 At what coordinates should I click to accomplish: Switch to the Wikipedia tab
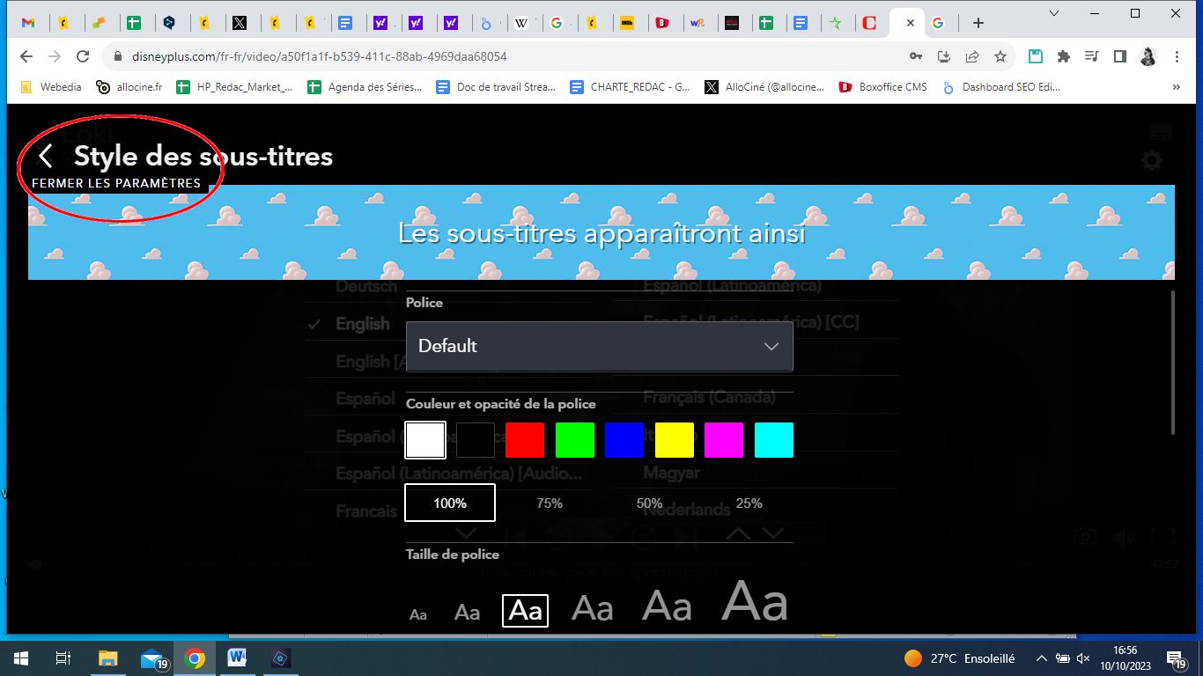521,24
